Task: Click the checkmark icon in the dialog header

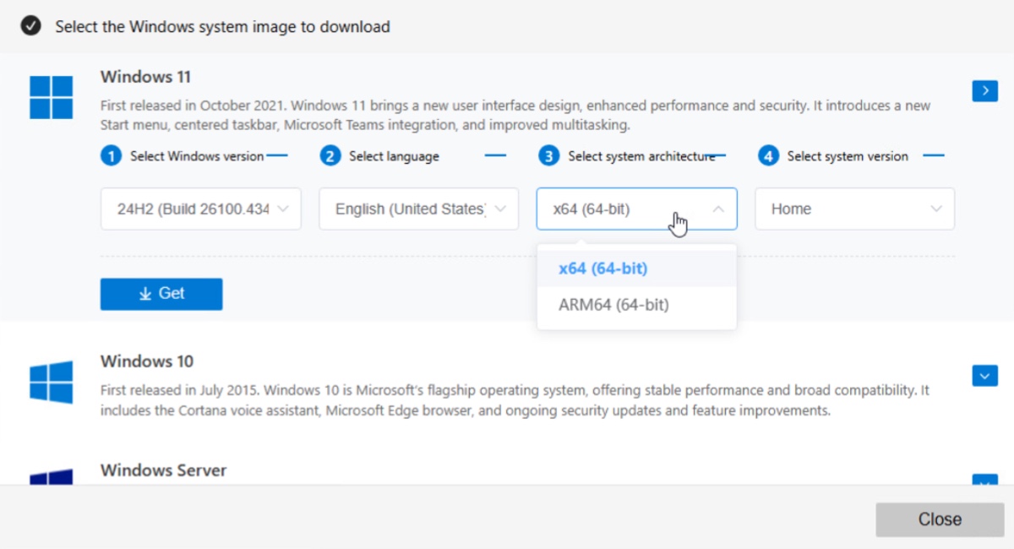Action: click(30, 26)
